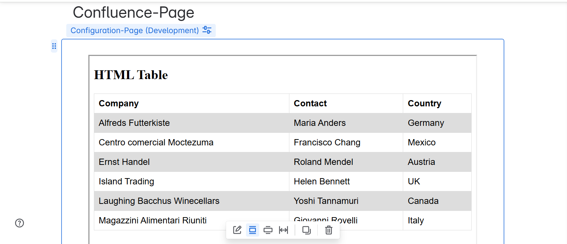Select the Alfreds Futterkiste cell
This screenshot has height=244, width=567.
pyautogui.click(x=134, y=123)
